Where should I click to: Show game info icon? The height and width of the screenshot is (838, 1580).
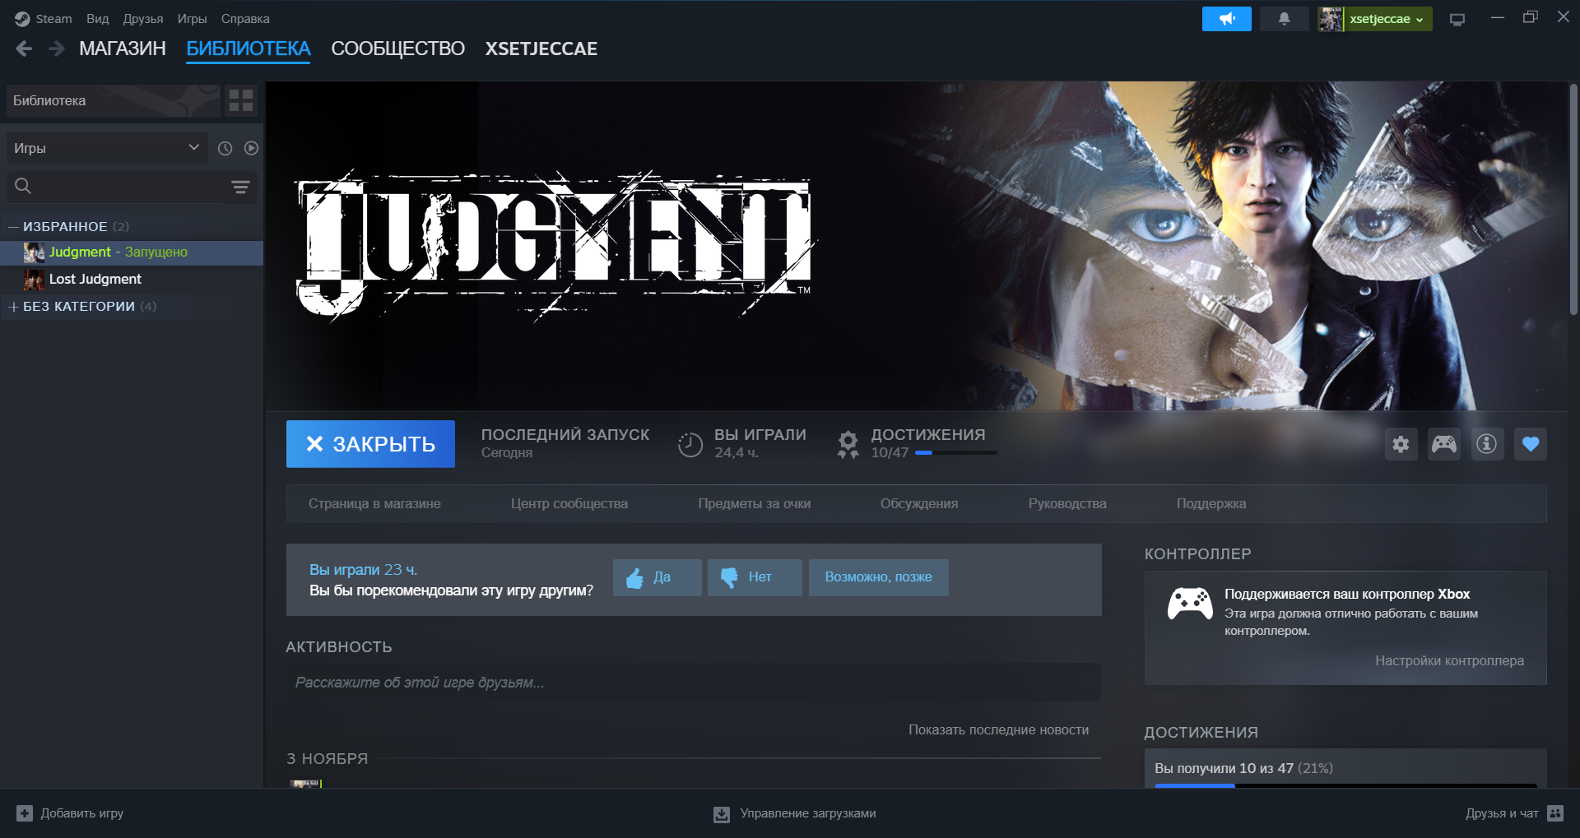click(1487, 444)
